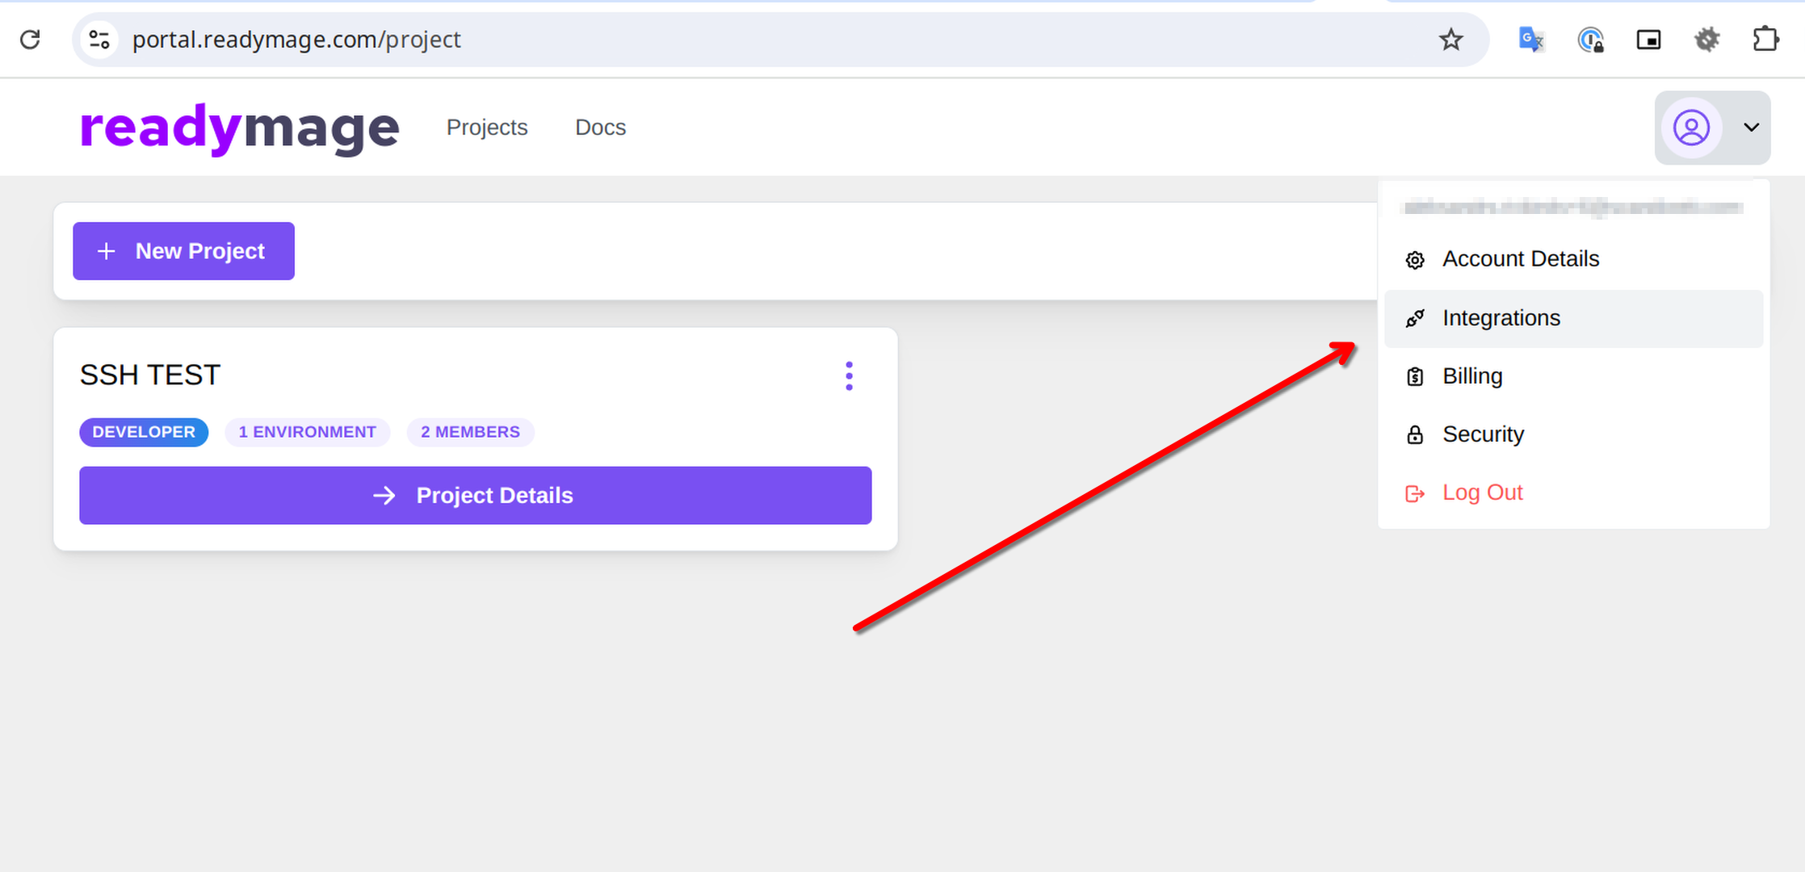Bookmark this page with star icon
The width and height of the screenshot is (1805, 872).
pos(1450,40)
